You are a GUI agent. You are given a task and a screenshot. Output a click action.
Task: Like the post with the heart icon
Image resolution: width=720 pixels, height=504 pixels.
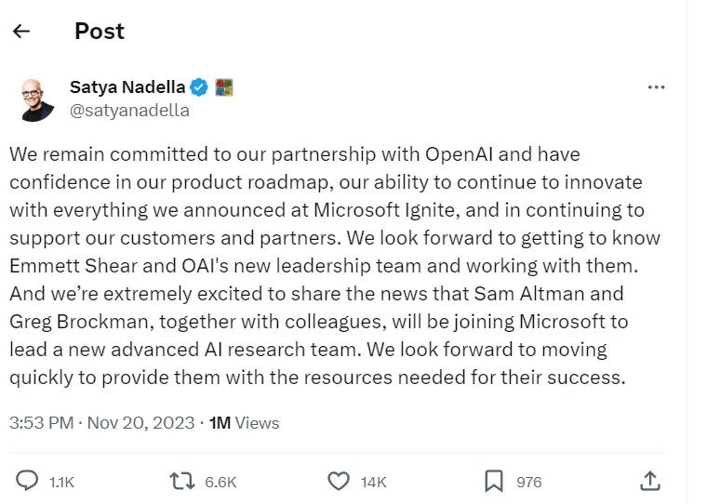coord(339,481)
